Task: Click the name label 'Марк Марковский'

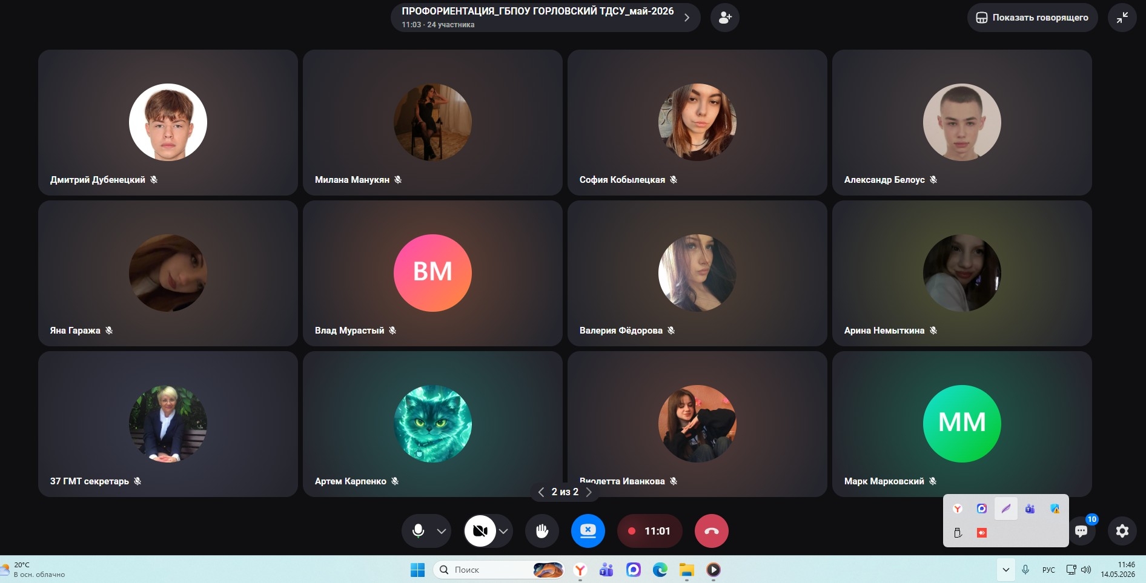Action: 884,481
